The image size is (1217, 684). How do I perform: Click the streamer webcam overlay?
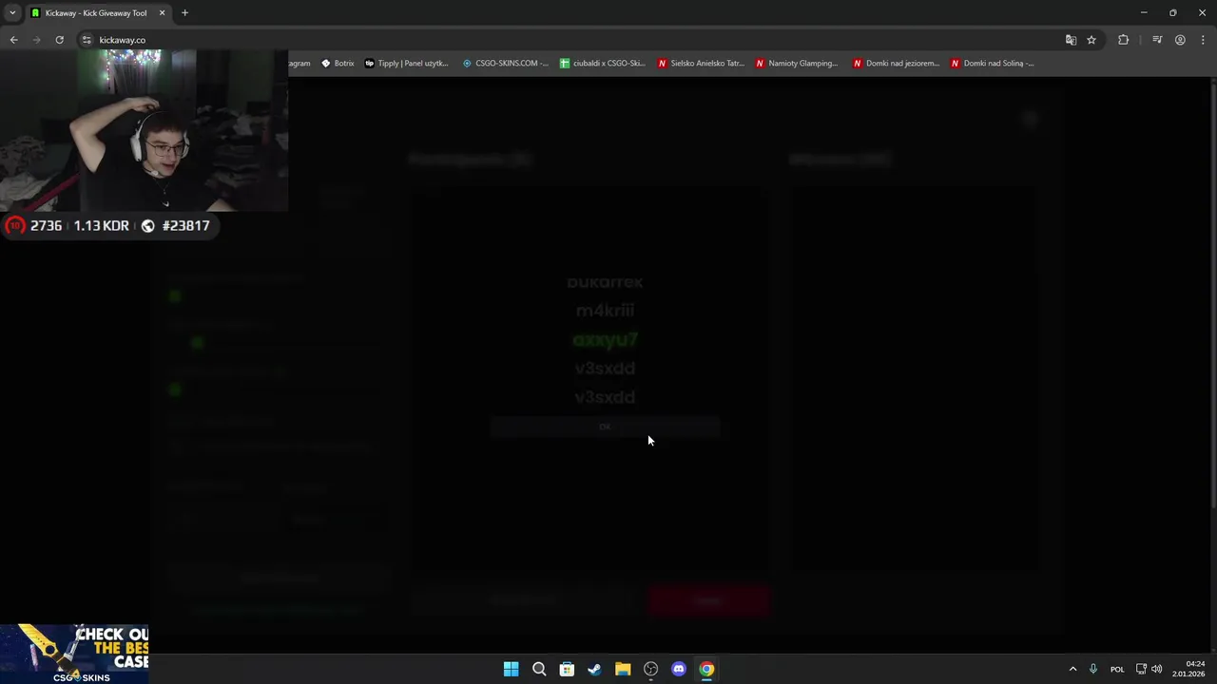pos(144,130)
